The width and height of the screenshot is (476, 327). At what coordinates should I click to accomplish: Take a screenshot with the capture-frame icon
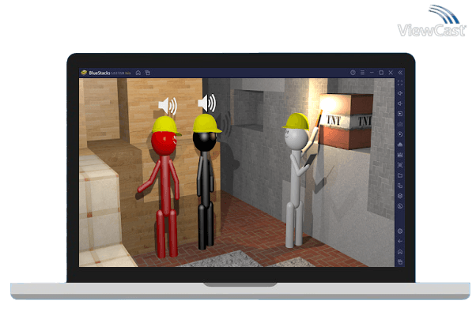click(x=400, y=165)
